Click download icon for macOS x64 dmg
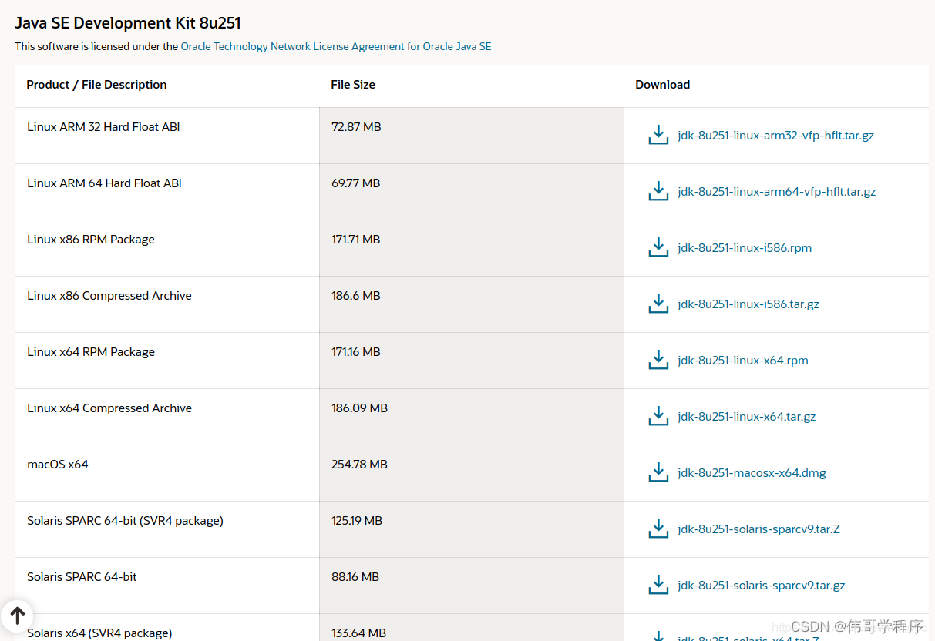 click(658, 473)
